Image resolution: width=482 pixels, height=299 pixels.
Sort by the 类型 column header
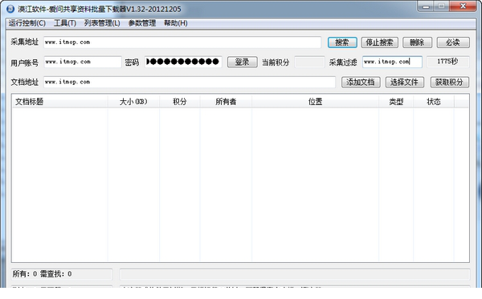pos(396,102)
